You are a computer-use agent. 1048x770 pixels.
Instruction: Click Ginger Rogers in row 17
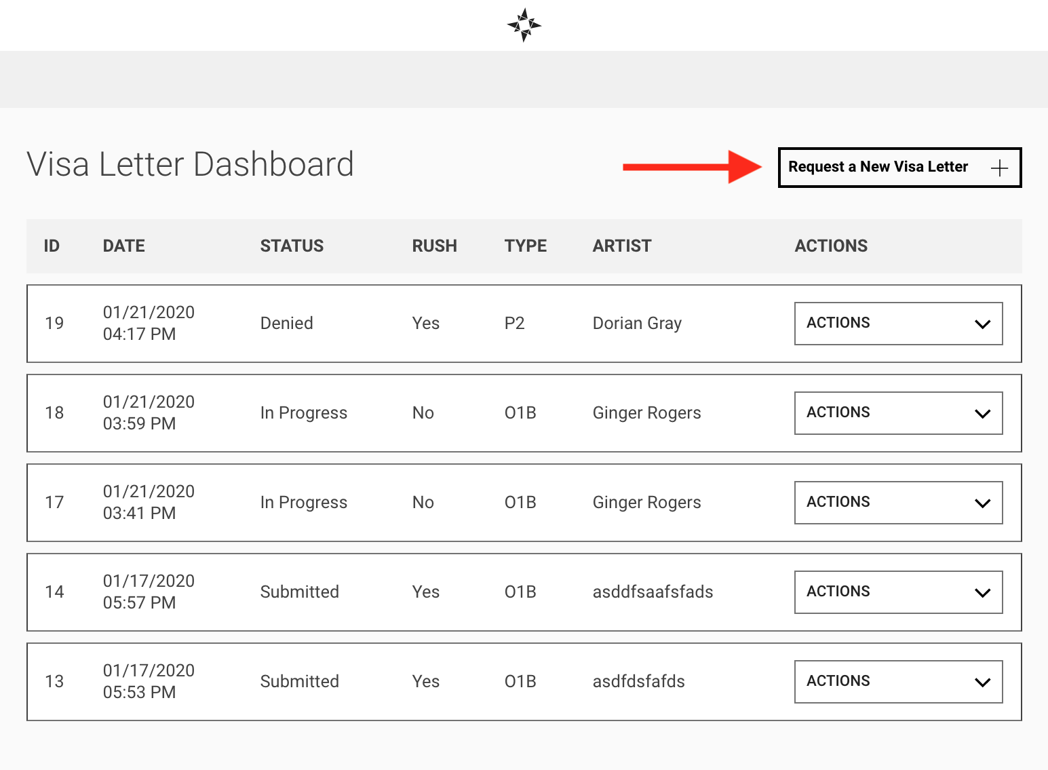pyautogui.click(x=647, y=503)
